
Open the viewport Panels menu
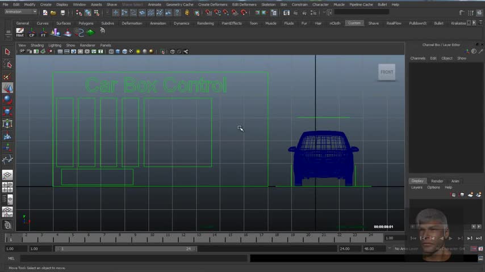[x=106, y=45]
